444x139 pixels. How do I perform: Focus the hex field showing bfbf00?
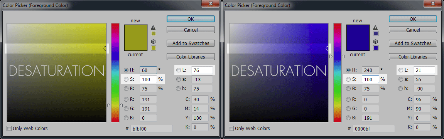(x=152, y=129)
